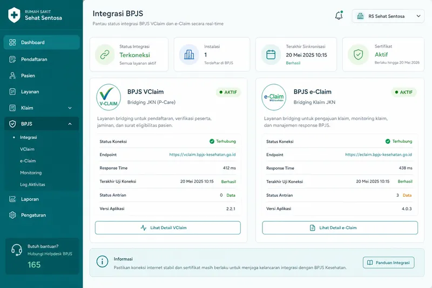
Task: Click the Dashboard grid icon in sidebar
Action: 12,43
